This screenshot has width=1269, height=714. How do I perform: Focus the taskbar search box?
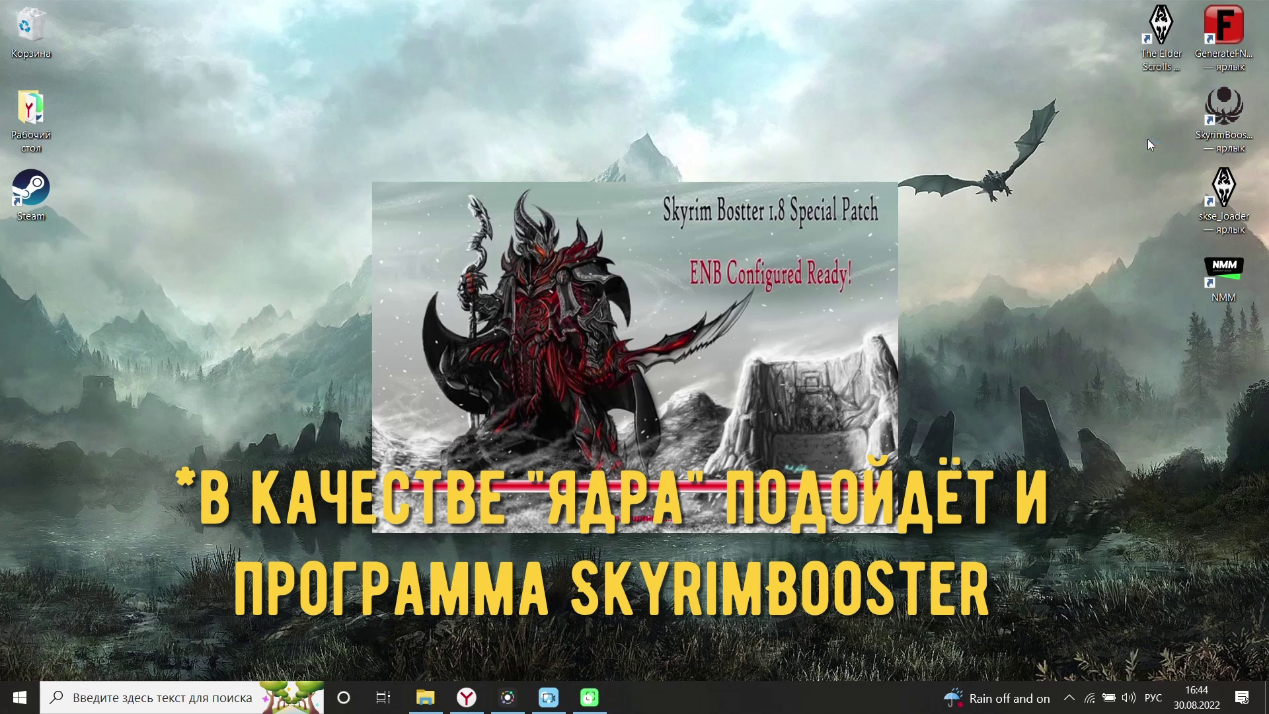pos(182,697)
